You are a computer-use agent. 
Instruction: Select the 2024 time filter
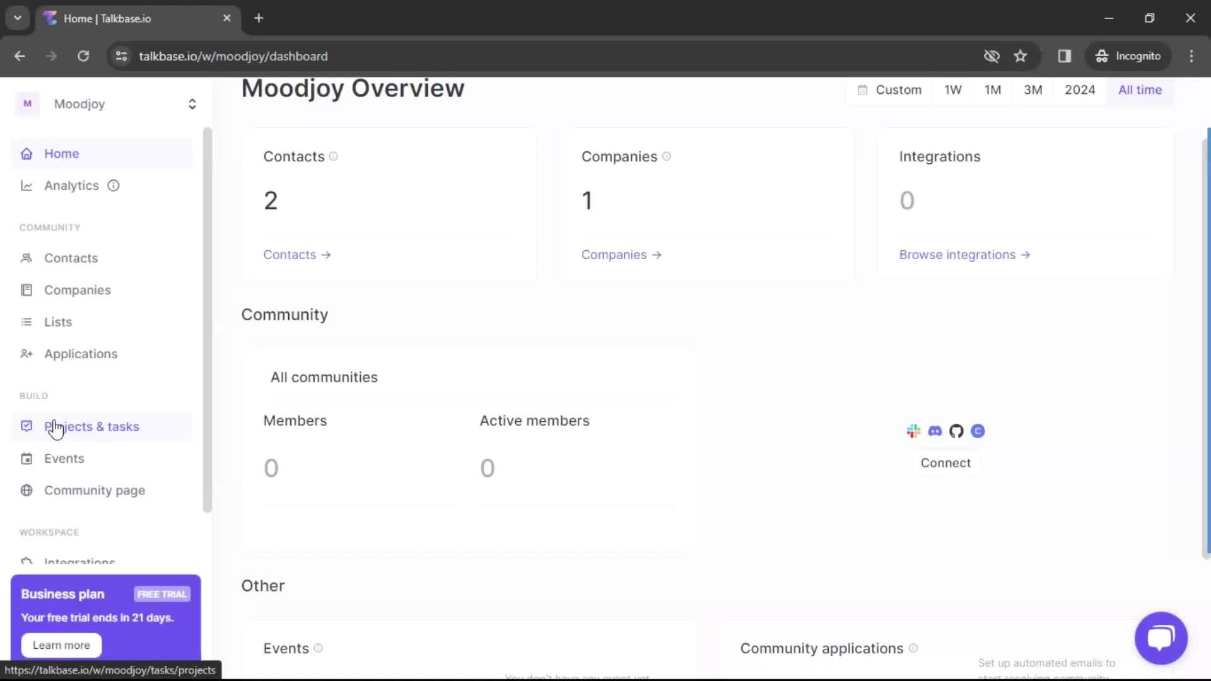pyautogui.click(x=1080, y=90)
